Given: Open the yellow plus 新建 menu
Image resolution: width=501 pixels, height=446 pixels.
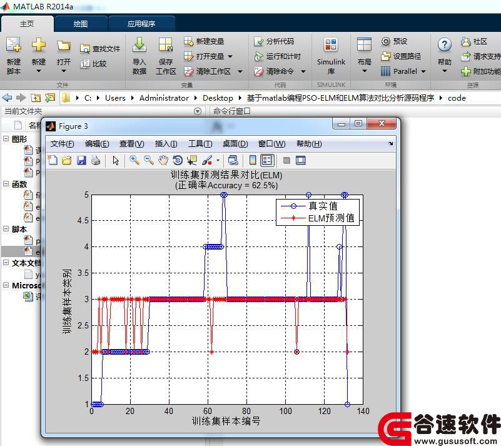Looking at the screenshot, I should pos(38,56).
